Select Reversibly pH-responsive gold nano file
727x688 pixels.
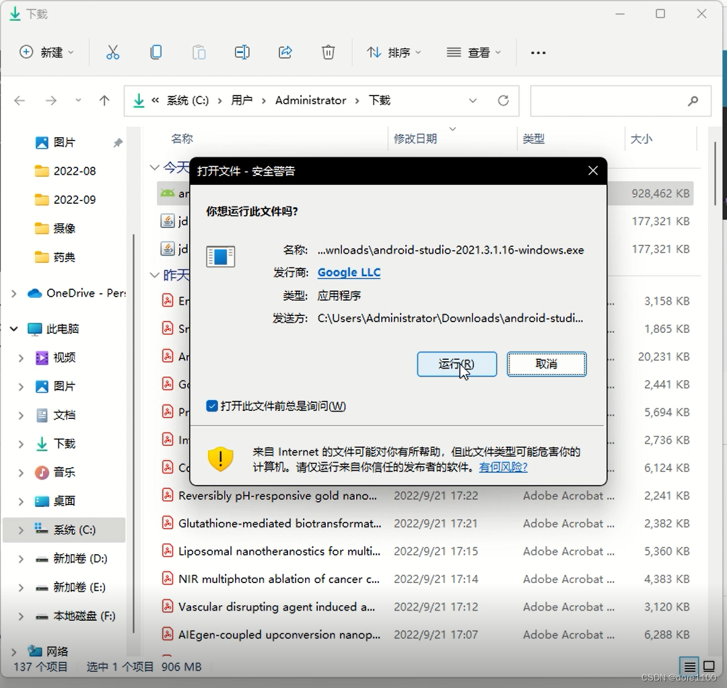click(x=277, y=496)
